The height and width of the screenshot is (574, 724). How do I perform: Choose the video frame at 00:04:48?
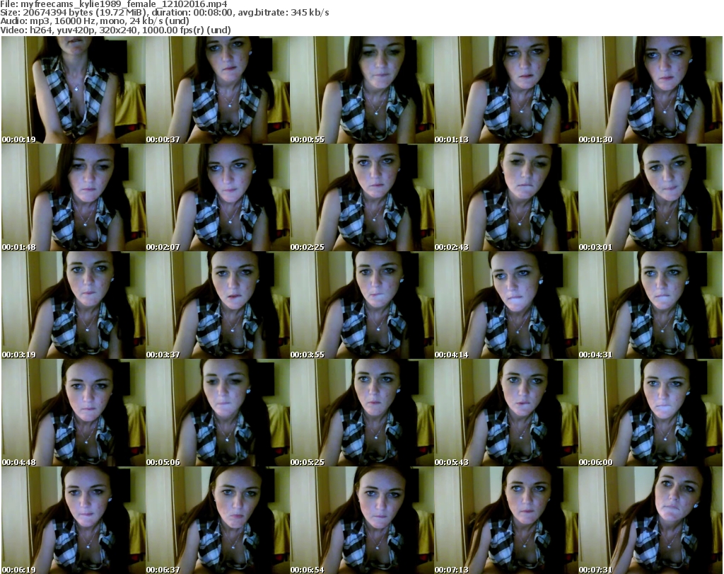click(x=74, y=413)
